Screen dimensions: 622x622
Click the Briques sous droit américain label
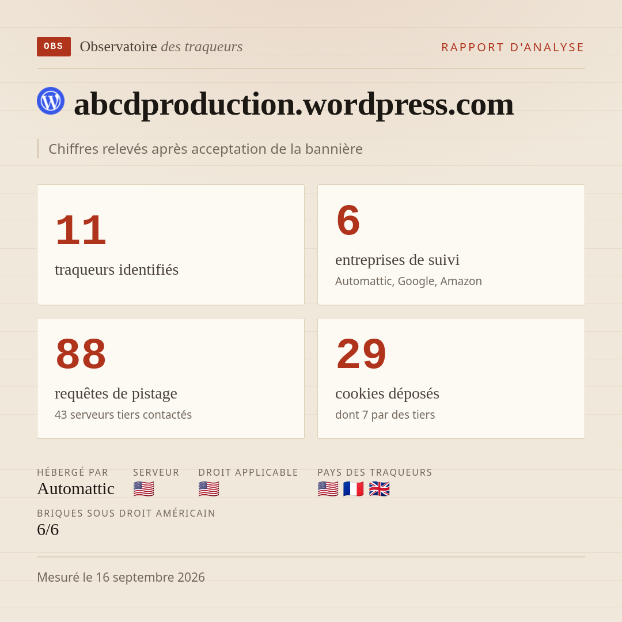click(x=126, y=513)
